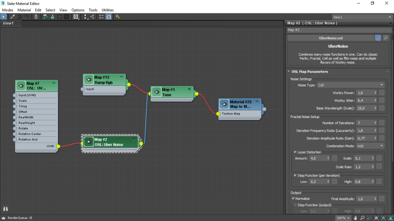Click the Delete Selected trash icon

(36, 17)
